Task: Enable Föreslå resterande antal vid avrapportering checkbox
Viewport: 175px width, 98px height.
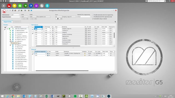Action: pyautogui.click(x=93, y=15)
